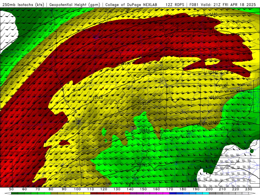Click the 110 kt value on color scale

(x=91, y=189)
